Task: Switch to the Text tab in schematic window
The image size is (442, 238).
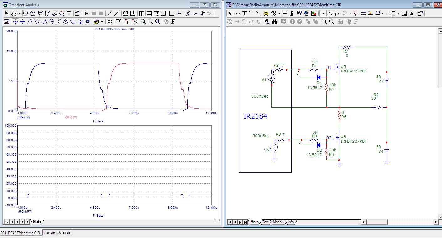Action: pyautogui.click(x=265, y=222)
